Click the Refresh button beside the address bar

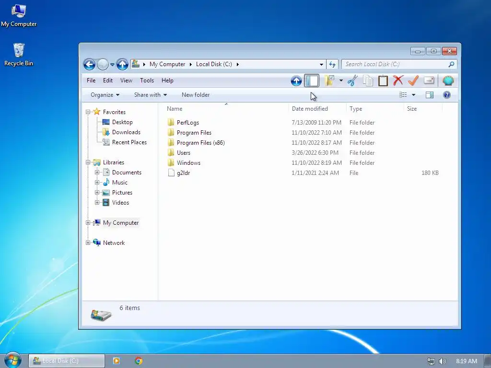(x=332, y=65)
